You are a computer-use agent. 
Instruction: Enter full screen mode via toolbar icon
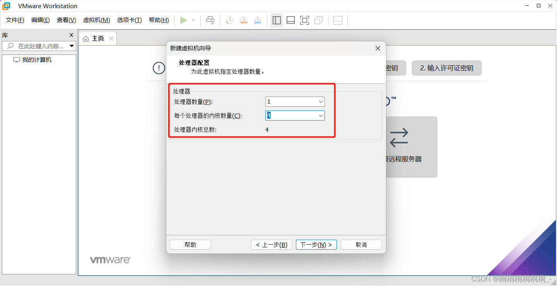coord(305,20)
